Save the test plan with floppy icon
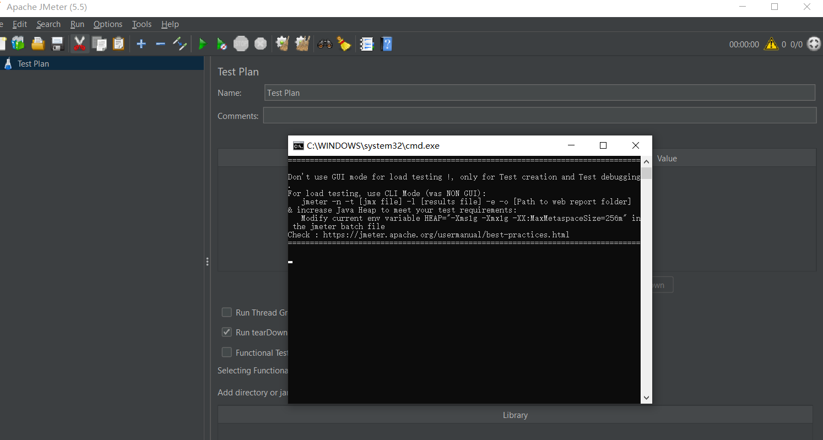This screenshot has width=823, height=440. coord(58,44)
